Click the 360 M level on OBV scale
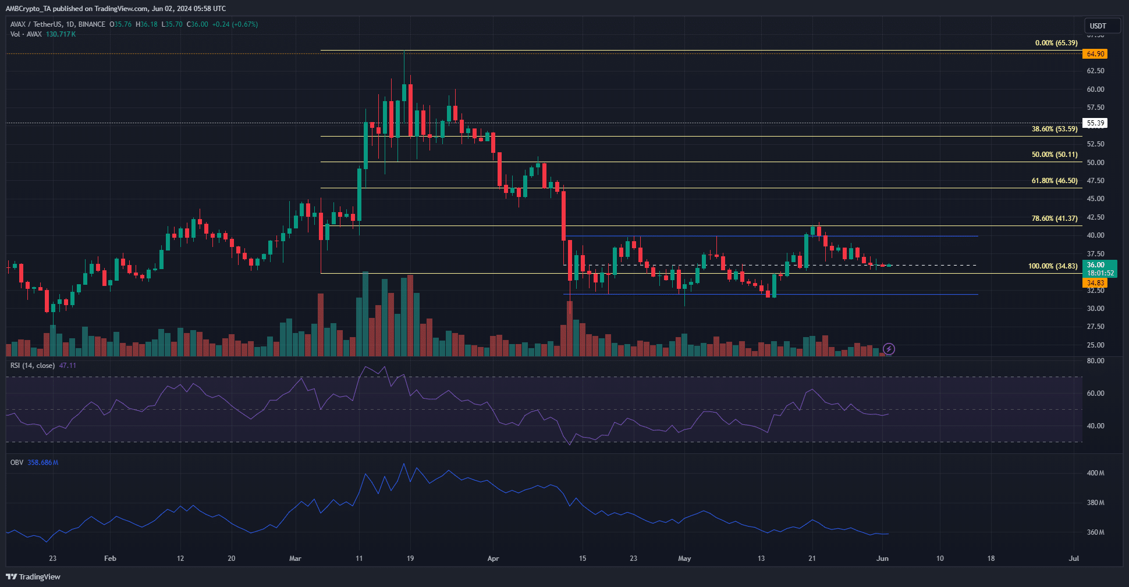The height and width of the screenshot is (587, 1129). 1095,532
